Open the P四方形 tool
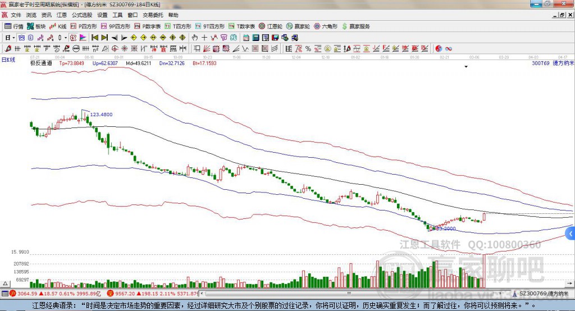This screenshot has height=311, width=575. (84, 26)
